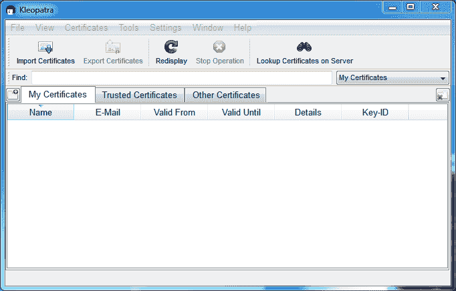Open the Window menu
This screenshot has width=456, height=291.
pos(208,28)
